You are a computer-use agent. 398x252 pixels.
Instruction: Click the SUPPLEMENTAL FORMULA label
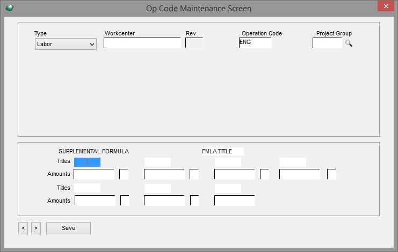93,151
